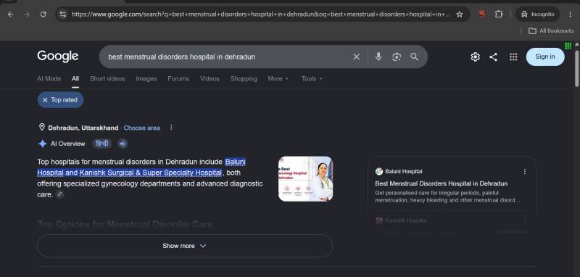Image resolution: width=580 pixels, height=277 pixels.
Task: Click Baluni Hospital favicon
Action: coord(378,172)
